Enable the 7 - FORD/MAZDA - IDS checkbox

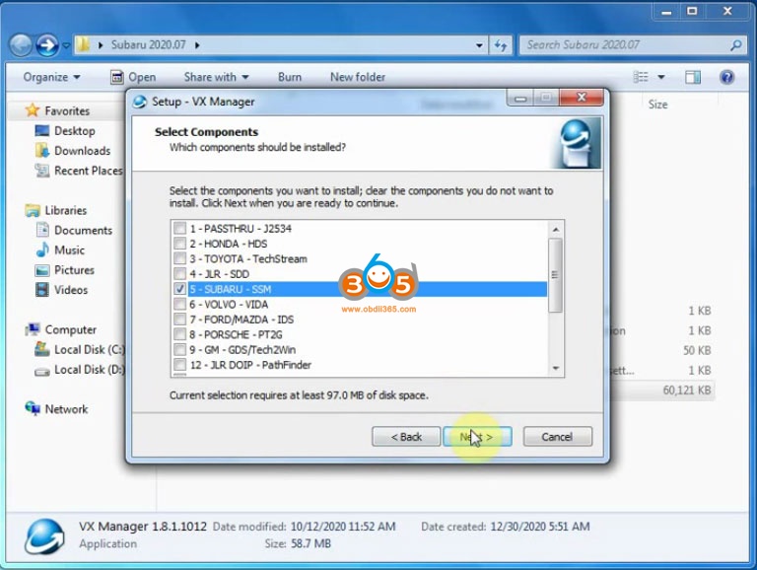point(179,320)
